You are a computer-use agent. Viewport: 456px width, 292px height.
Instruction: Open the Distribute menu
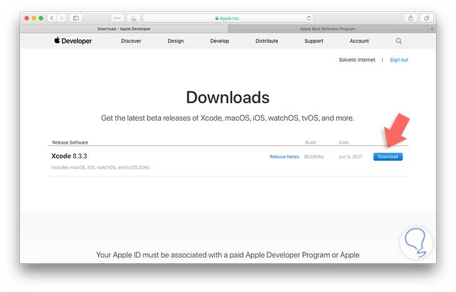tap(267, 41)
